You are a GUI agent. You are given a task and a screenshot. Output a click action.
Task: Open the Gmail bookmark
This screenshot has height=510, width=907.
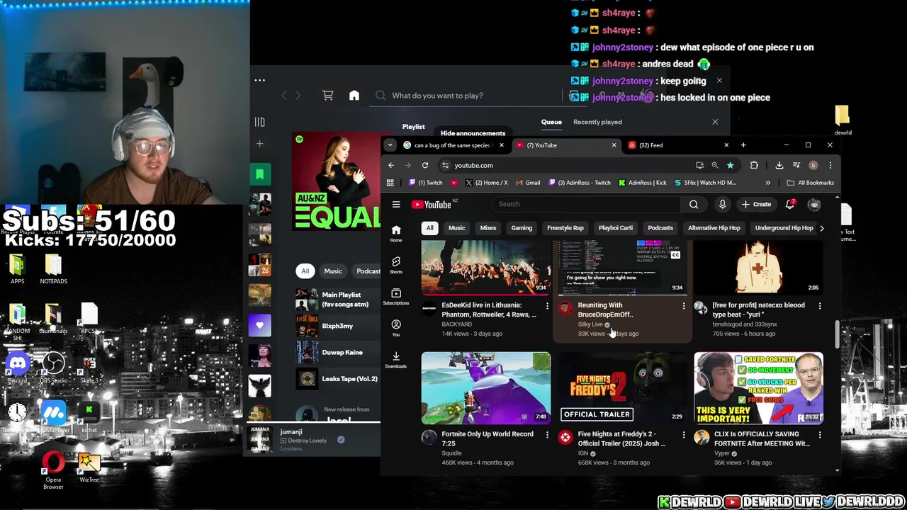(x=527, y=183)
